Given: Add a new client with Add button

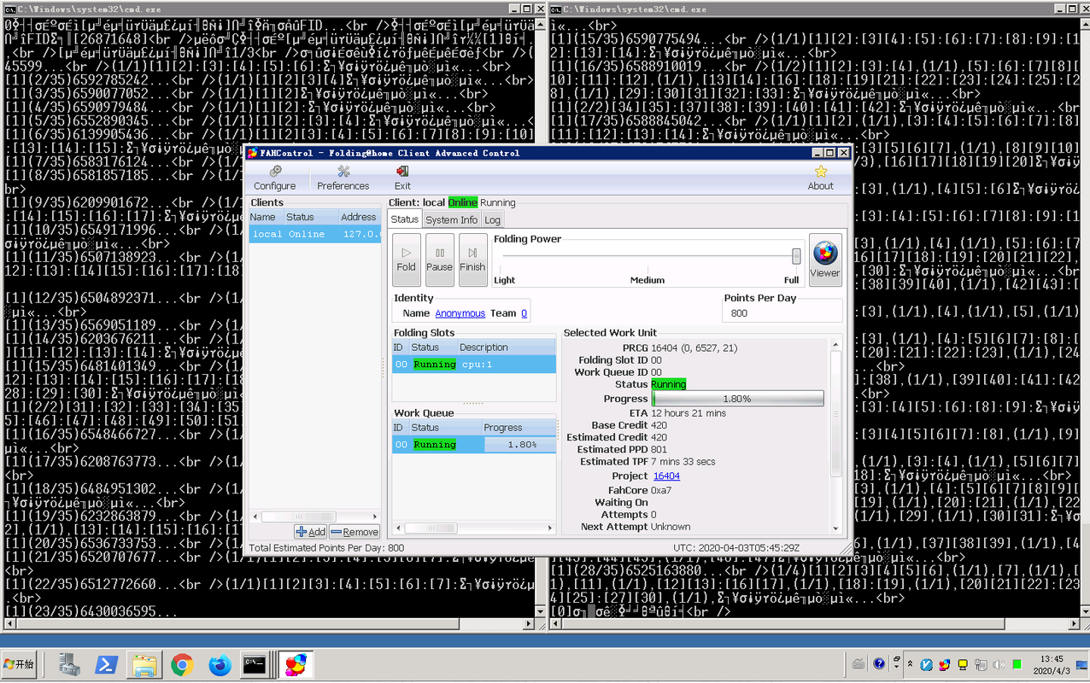Looking at the screenshot, I should point(311,531).
